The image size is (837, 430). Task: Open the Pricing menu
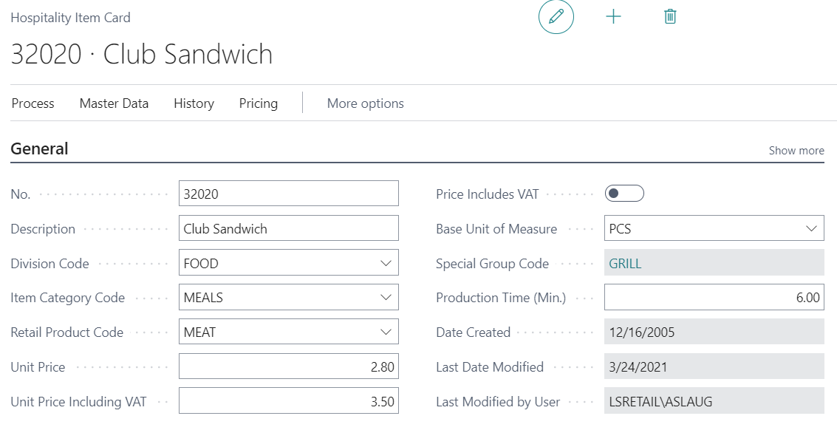pyautogui.click(x=259, y=103)
